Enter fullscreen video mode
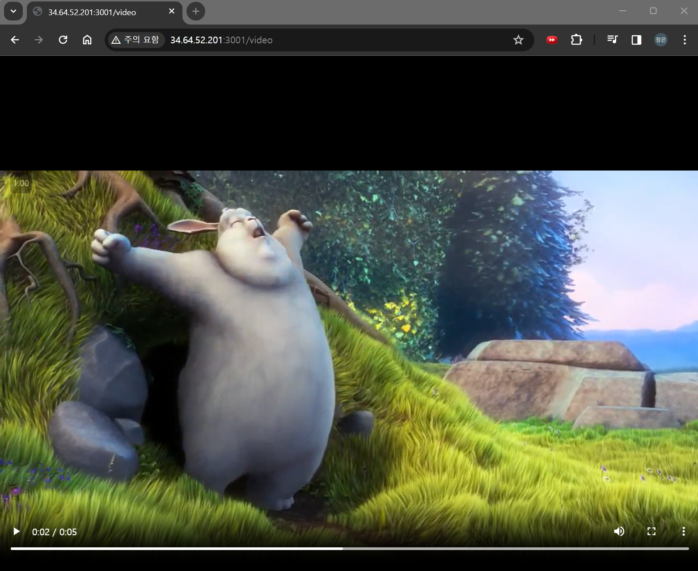Screen dimensions: 698x571 click(651, 531)
